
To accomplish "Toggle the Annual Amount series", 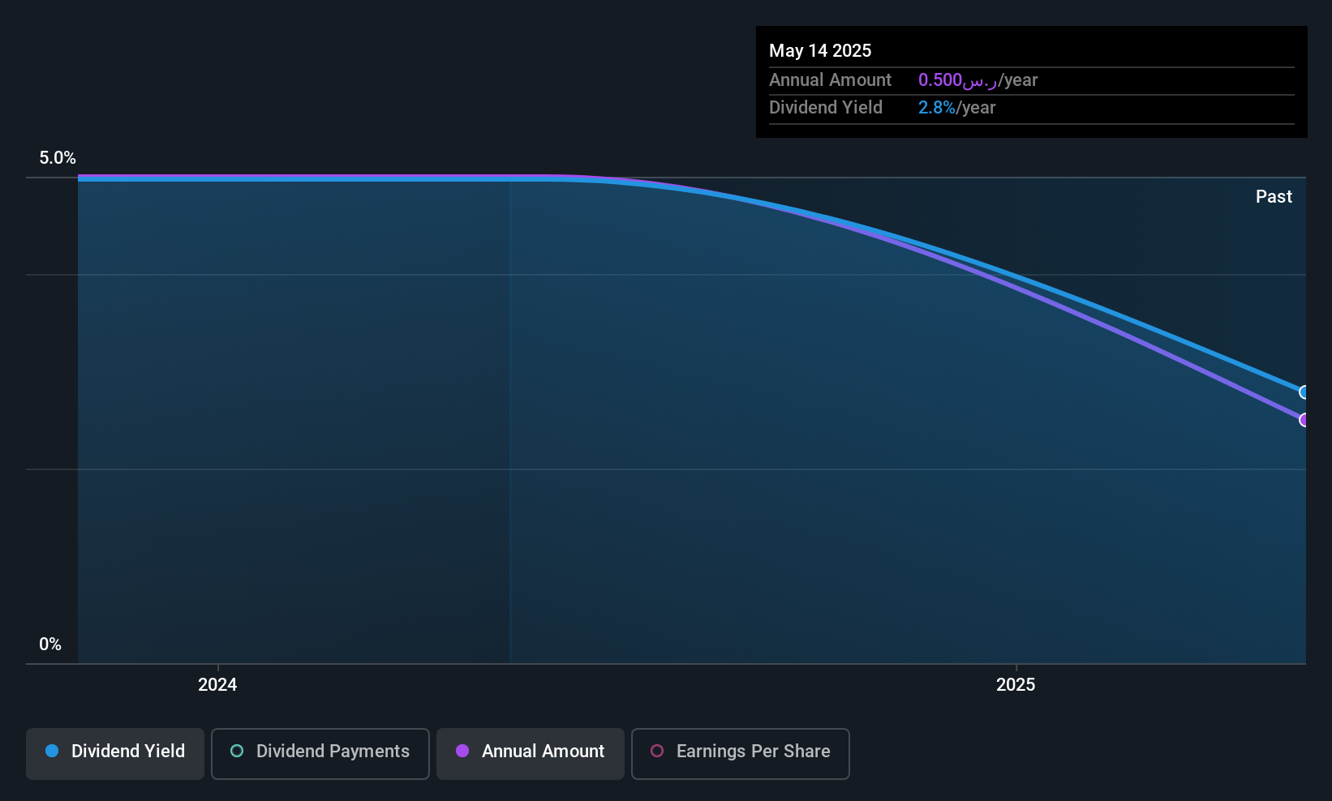I will pos(531,754).
